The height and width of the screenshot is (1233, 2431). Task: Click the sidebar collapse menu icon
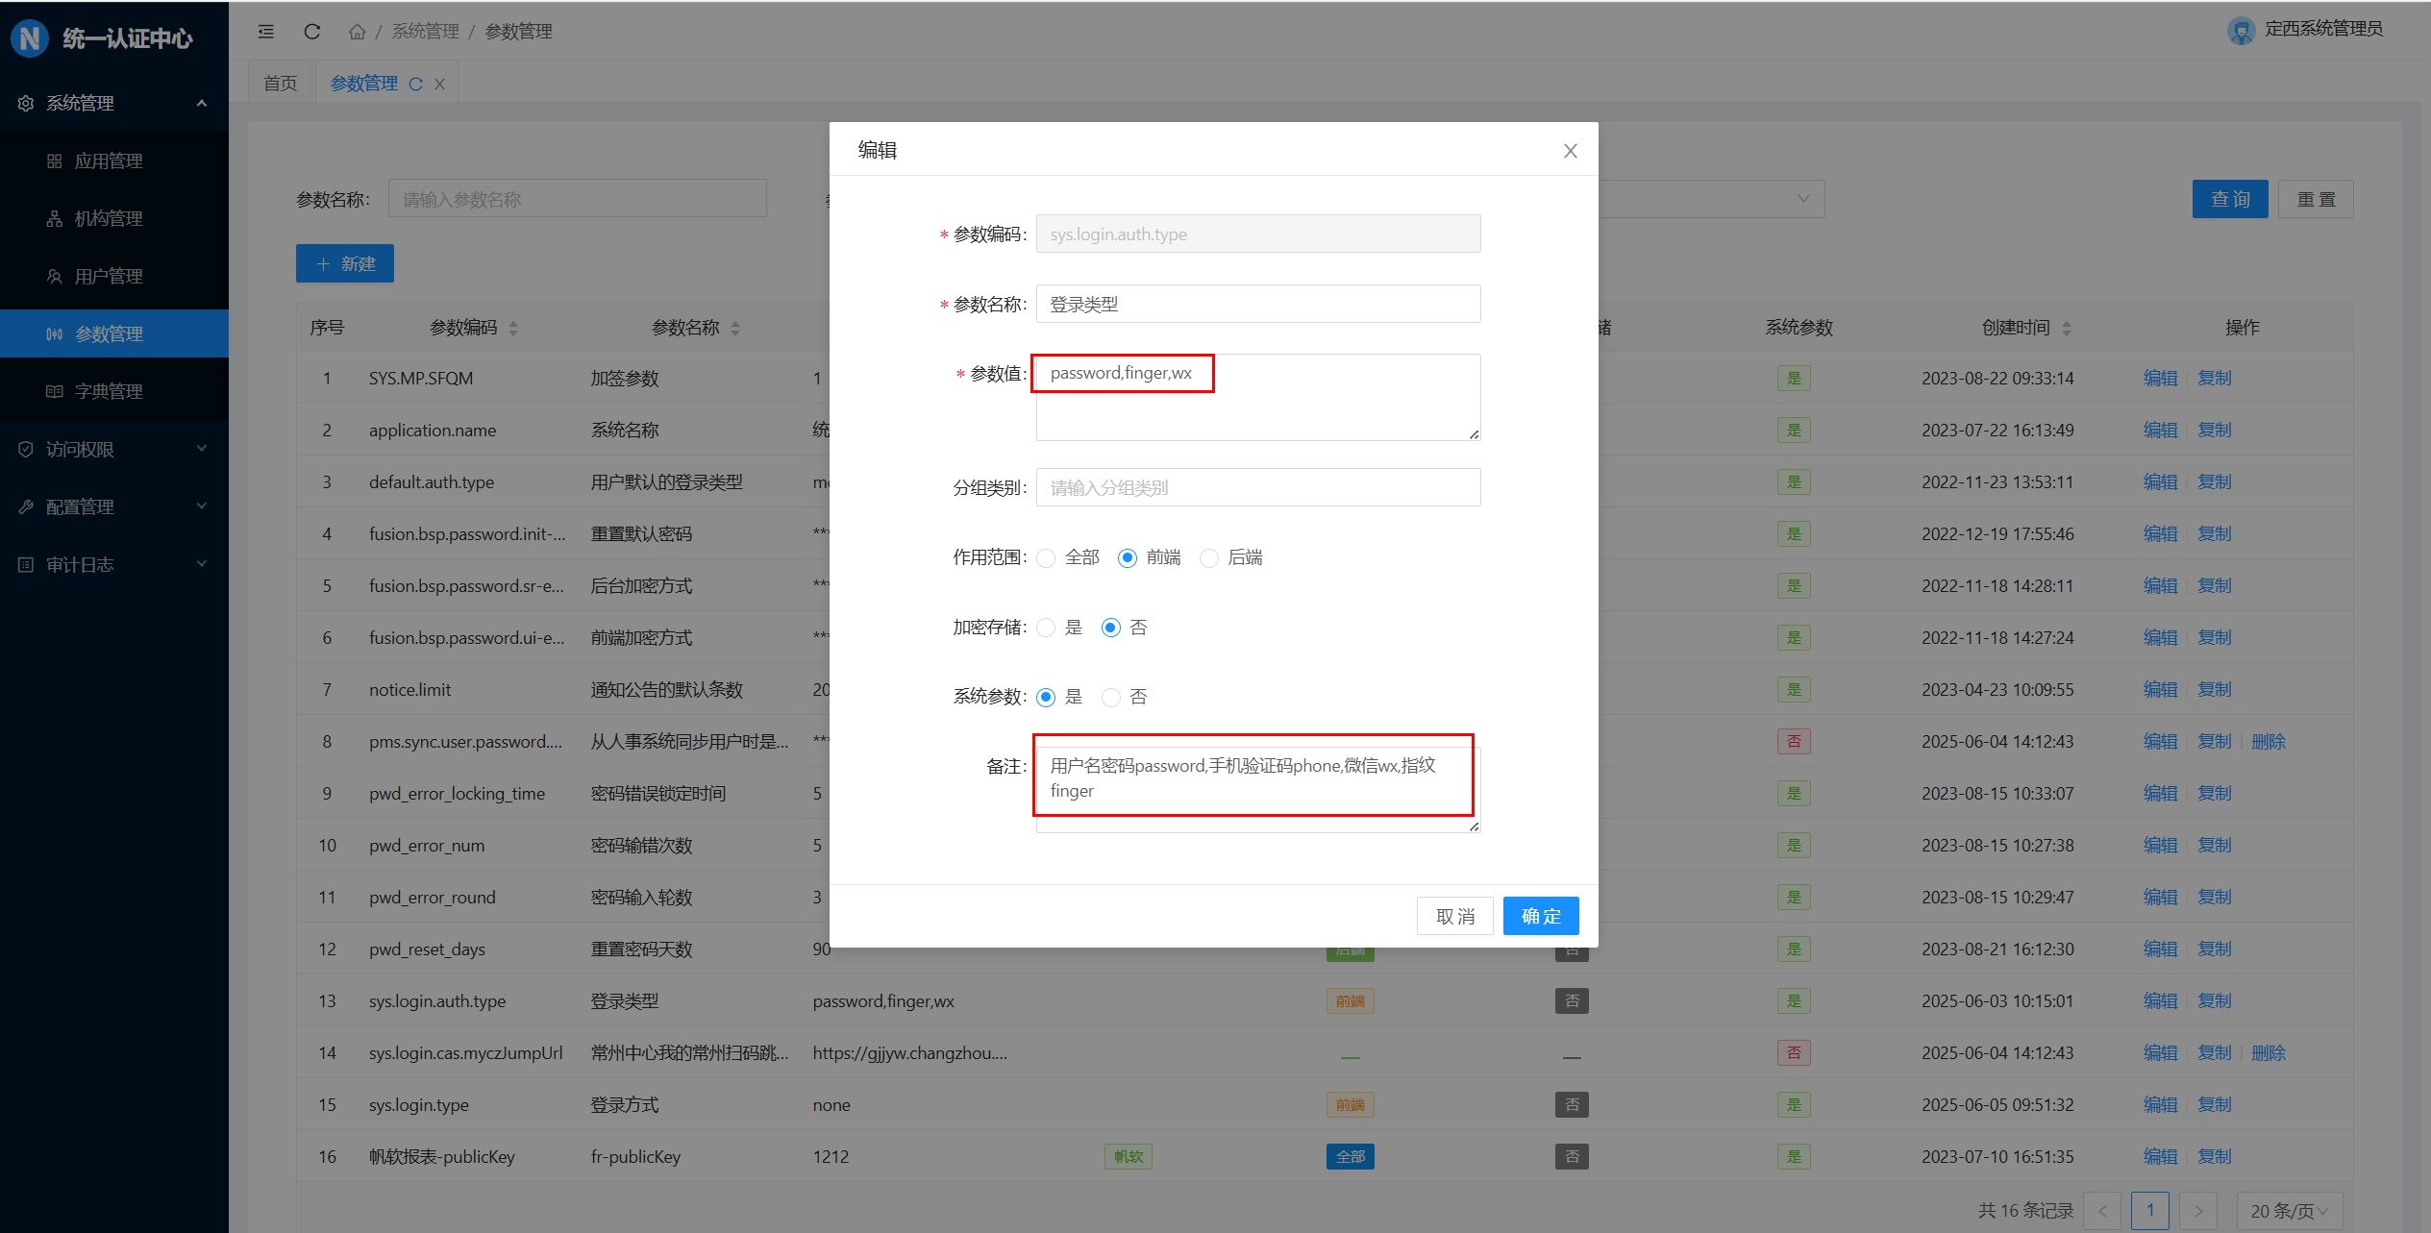pyautogui.click(x=266, y=32)
